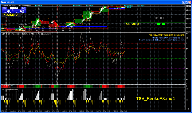Close the GBPUSD chart window
This screenshot has width=192, height=113.
190,2
